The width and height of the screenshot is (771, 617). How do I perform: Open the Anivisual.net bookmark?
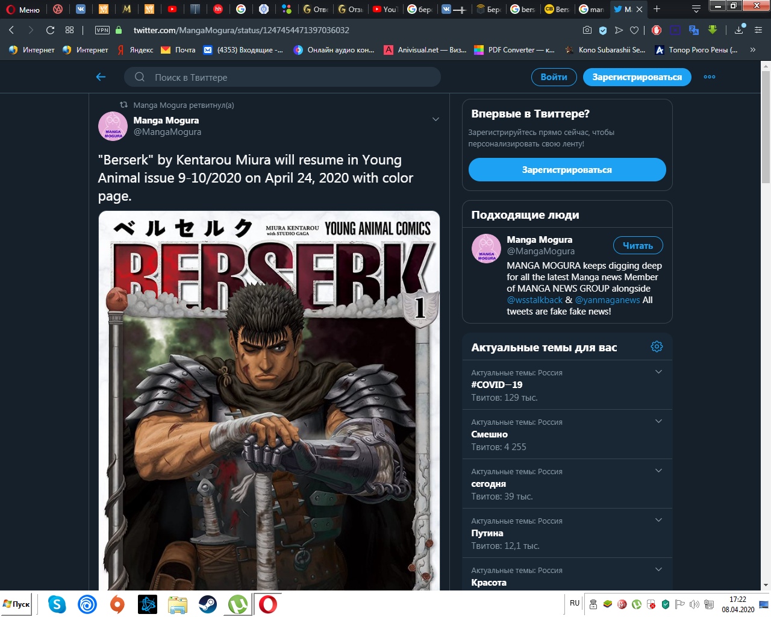coord(425,50)
